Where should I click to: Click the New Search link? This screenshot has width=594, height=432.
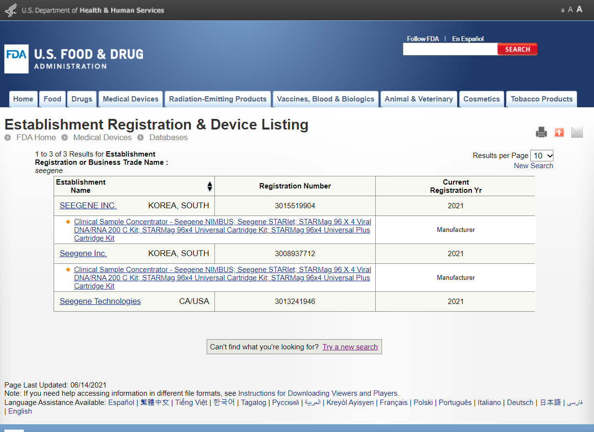[533, 166]
